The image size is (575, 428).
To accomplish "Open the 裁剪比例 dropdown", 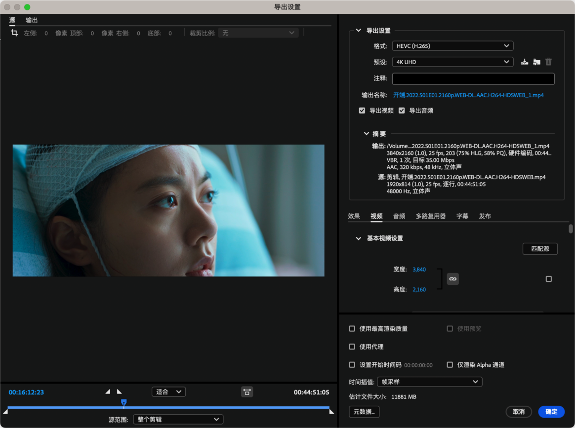I will [x=258, y=33].
